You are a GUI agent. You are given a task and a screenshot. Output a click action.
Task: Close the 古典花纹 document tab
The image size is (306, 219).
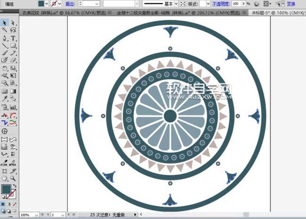click(110, 13)
